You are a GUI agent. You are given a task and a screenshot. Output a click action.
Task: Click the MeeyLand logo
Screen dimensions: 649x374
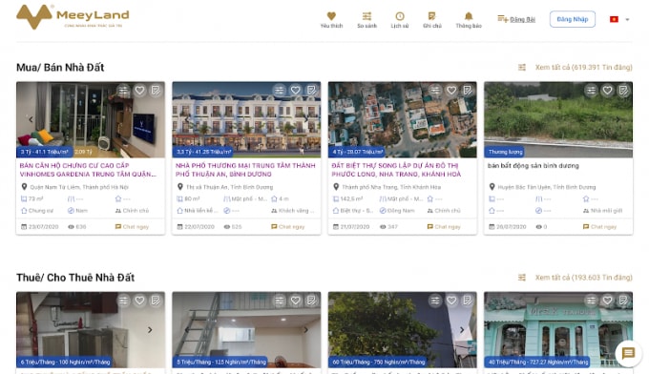[x=73, y=17]
